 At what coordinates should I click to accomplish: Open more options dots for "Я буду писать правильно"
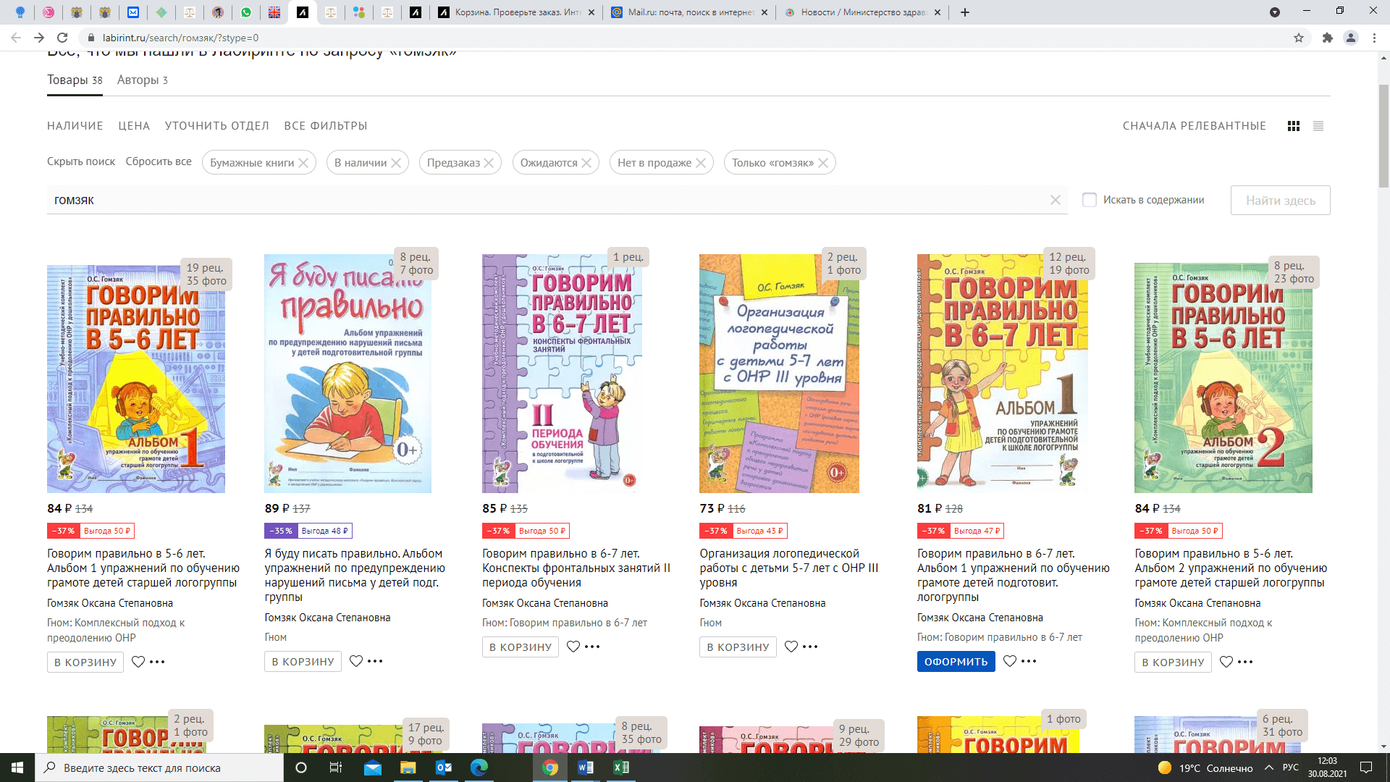[375, 661]
